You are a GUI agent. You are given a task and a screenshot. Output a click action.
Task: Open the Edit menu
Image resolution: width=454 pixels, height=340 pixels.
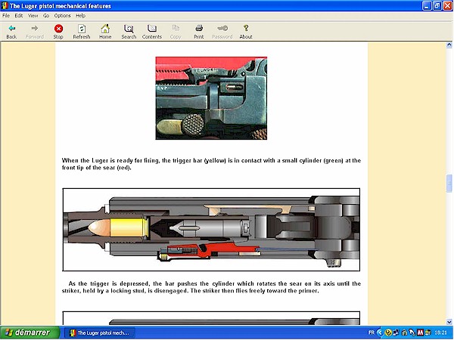tap(18, 16)
